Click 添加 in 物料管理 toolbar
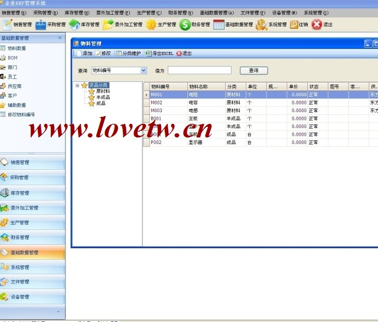Screen dimensions: 378x322 tap(84, 54)
